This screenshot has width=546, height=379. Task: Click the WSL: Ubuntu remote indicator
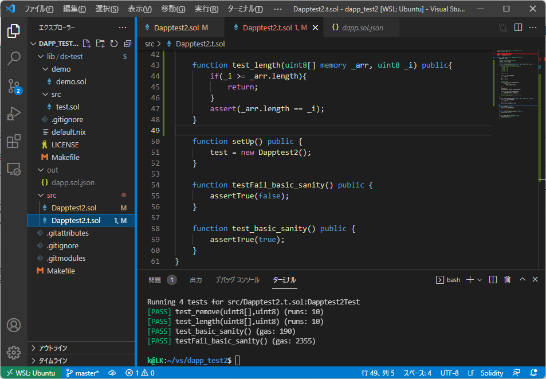tap(30, 373)
